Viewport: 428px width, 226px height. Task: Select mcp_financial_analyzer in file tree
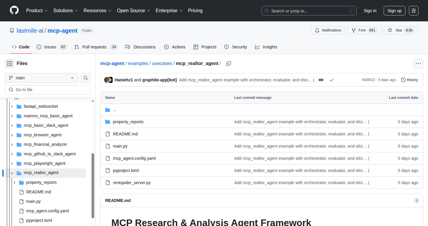[45, 144]
